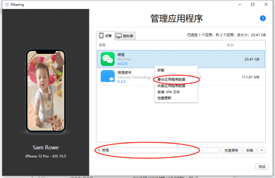Choose 检查更新 in the context menu
Screen dimensions: 275x178
(x=164, y=98)
